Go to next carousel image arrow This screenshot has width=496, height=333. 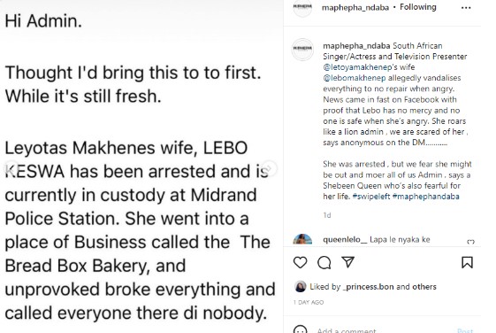(269, 168)
